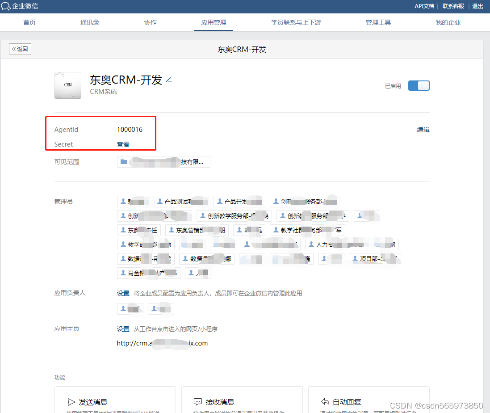Toggle the 已启用 enable switch

(x=419, y=86)
